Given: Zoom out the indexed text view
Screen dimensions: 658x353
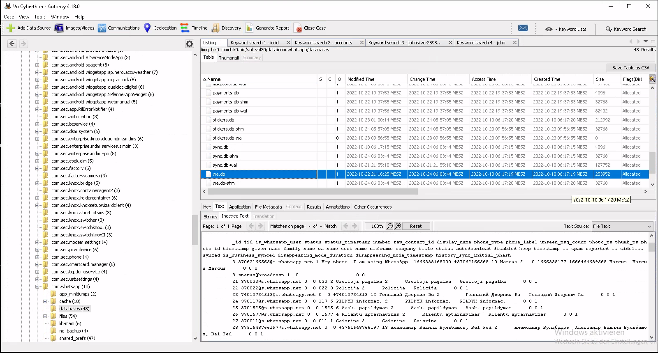Looking at the screenshot, I should point(390,226).
